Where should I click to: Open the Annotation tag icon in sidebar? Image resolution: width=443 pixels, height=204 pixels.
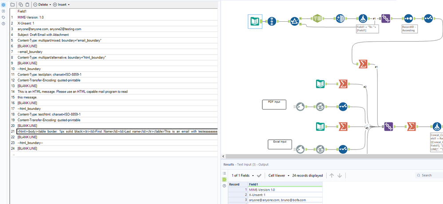tap(4, 17)
